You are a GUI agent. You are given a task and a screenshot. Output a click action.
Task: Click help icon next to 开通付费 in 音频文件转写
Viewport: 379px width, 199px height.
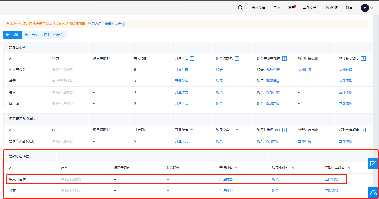coord(236,168)
